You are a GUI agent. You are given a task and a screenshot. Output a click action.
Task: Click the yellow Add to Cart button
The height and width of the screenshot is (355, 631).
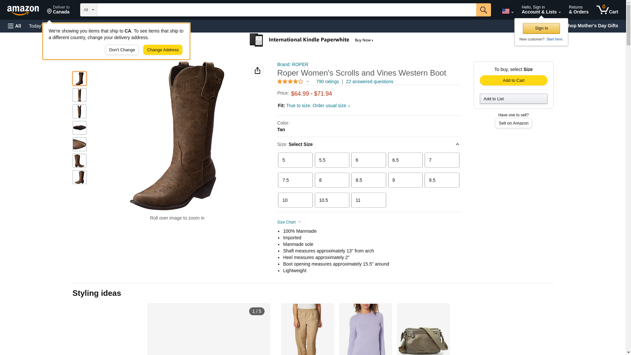click(513, 81)
